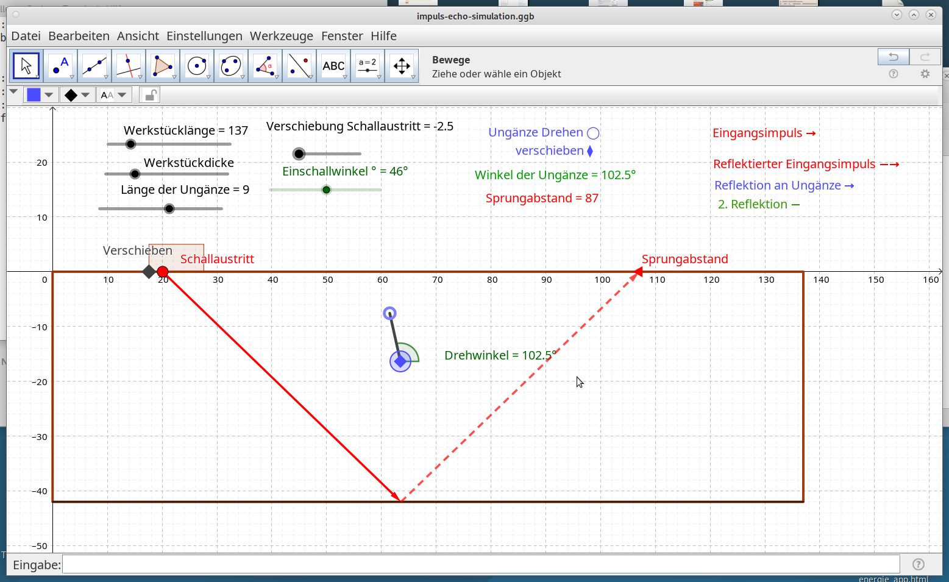Click the black diamond point style button
Viewport: 949px width, 582px height.
(71, 95)
